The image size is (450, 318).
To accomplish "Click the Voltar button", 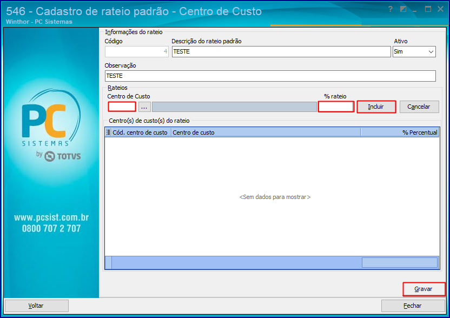I will [x=36, y=306].
